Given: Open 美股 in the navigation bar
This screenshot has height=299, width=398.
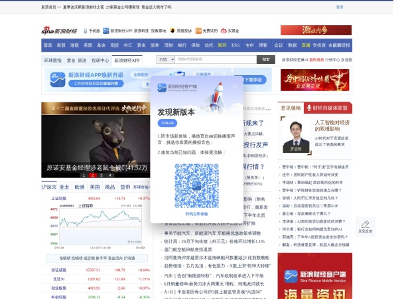Looking at the screenshot, I should click(x=88, y=45).
